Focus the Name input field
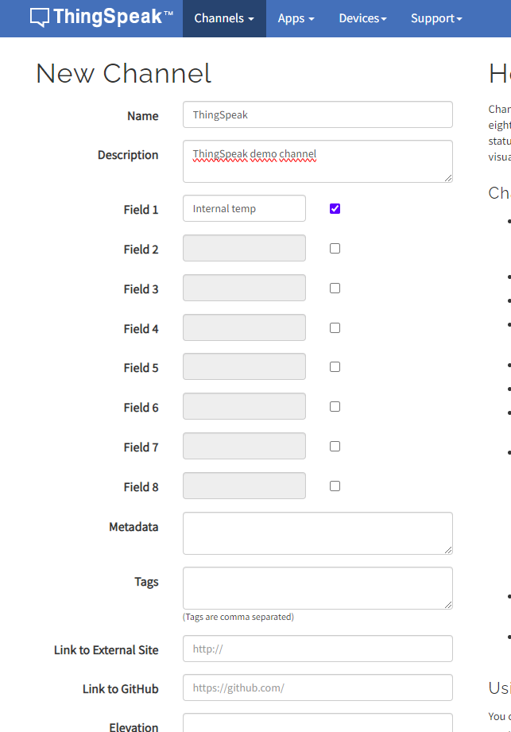The height and width of the screenshot is (732, 511). [318, 114]
